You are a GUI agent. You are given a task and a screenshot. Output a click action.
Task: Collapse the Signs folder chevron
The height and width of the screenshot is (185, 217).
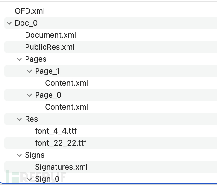(x=19, y=155)
